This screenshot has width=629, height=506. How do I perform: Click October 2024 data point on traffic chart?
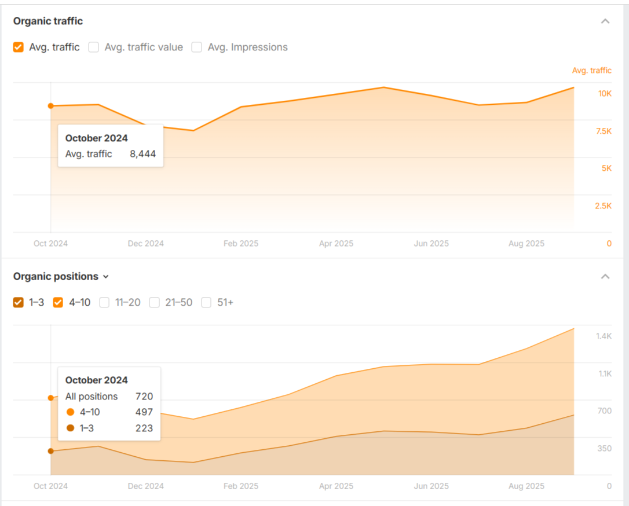pyautogui.click(x=51, y=106)
